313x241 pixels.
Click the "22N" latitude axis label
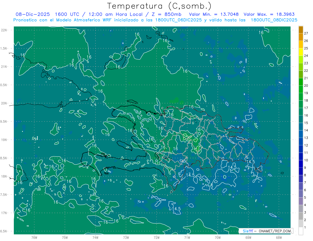pyautogui.click(x=4, y=30)
